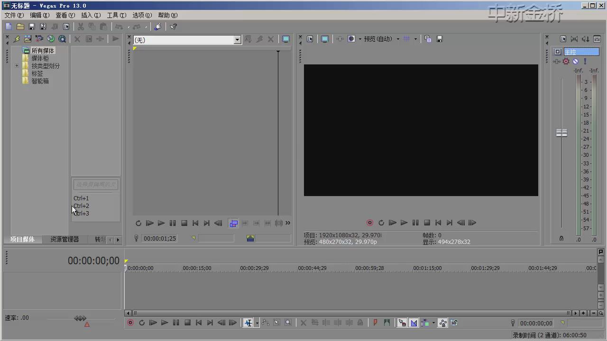Switch to the 资源管理器 tab
607x341 pixels.
pyautogui.click(x=64, y=239)
